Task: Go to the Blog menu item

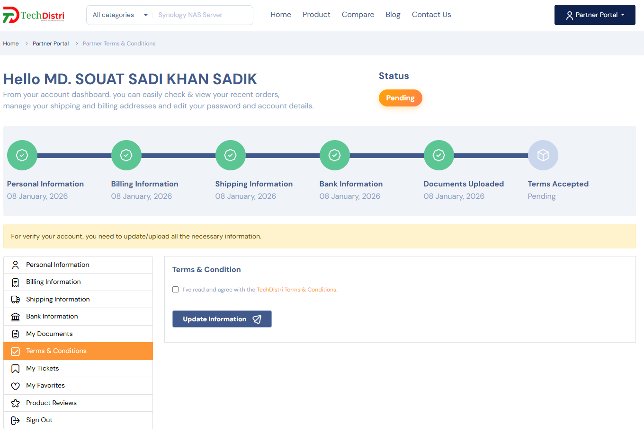Action: pos(393,15)
